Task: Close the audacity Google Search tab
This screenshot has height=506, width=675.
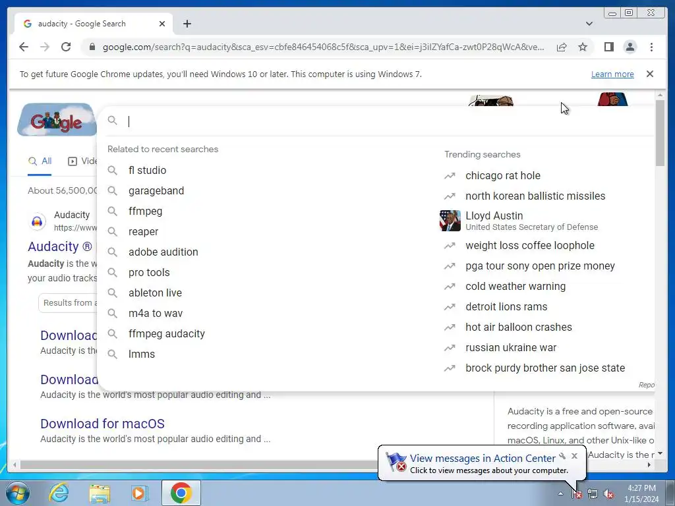Action: point(162,24)
